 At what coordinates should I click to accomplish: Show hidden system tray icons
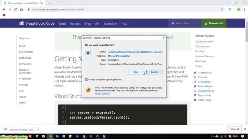coord(212,136)
